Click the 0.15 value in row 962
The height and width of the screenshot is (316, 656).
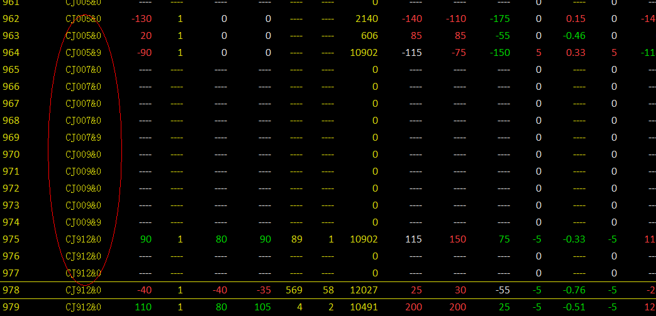575,19
